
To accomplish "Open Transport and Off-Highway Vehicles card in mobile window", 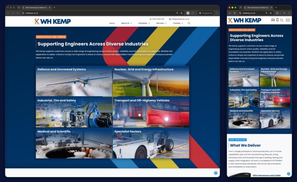I will (275, 98).
